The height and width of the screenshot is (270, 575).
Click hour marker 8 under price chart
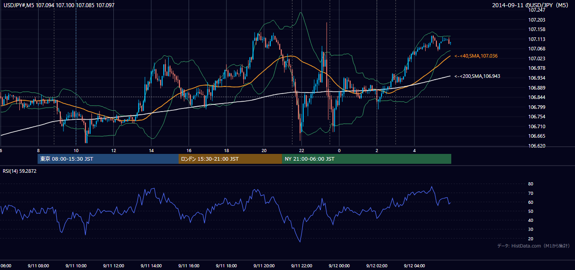coord(39,150)
